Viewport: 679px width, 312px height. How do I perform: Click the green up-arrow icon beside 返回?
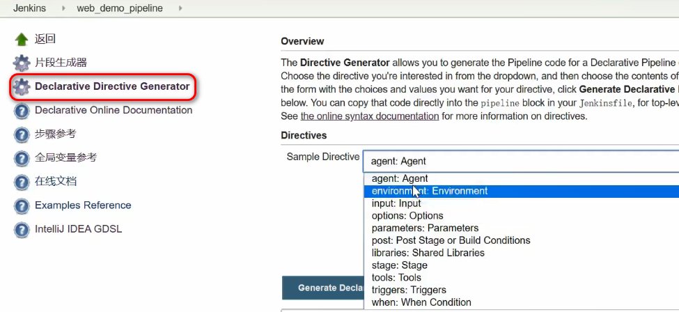pos(21,40)
